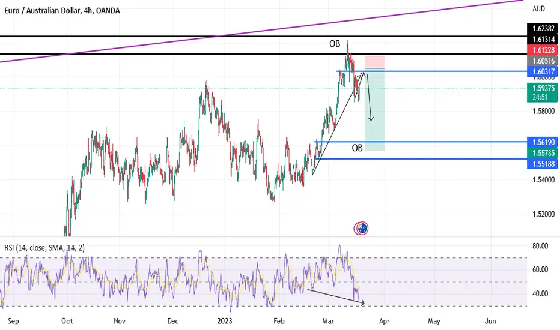Click the green 1.59375 current price label
This screenshot has width=560, height=330.
pos(542,88)
